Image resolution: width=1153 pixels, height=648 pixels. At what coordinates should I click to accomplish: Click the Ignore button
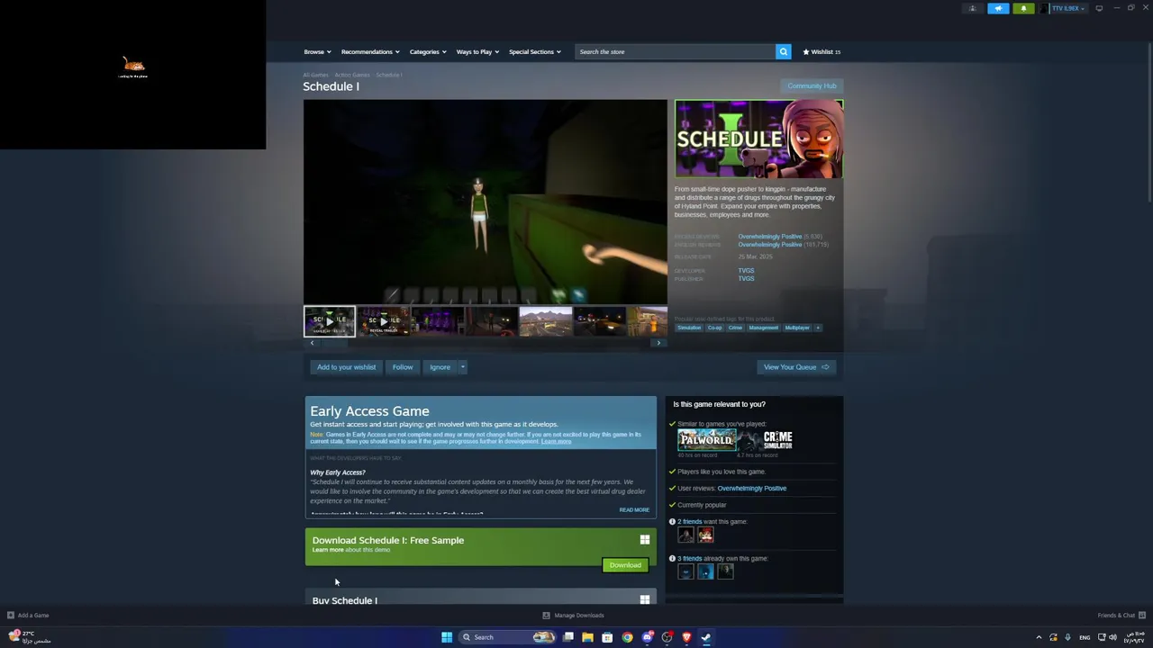440,367
